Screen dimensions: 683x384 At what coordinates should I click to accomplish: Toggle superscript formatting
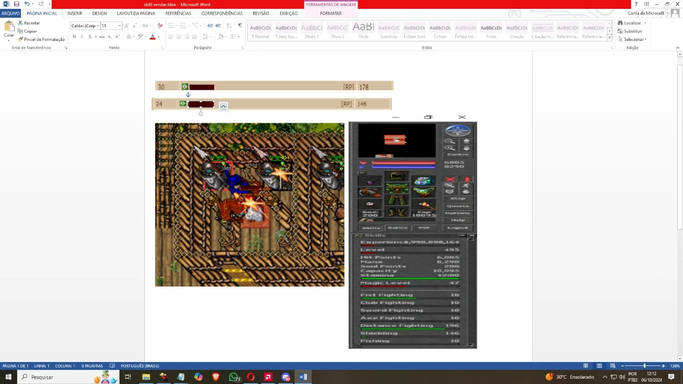[118, 37]
